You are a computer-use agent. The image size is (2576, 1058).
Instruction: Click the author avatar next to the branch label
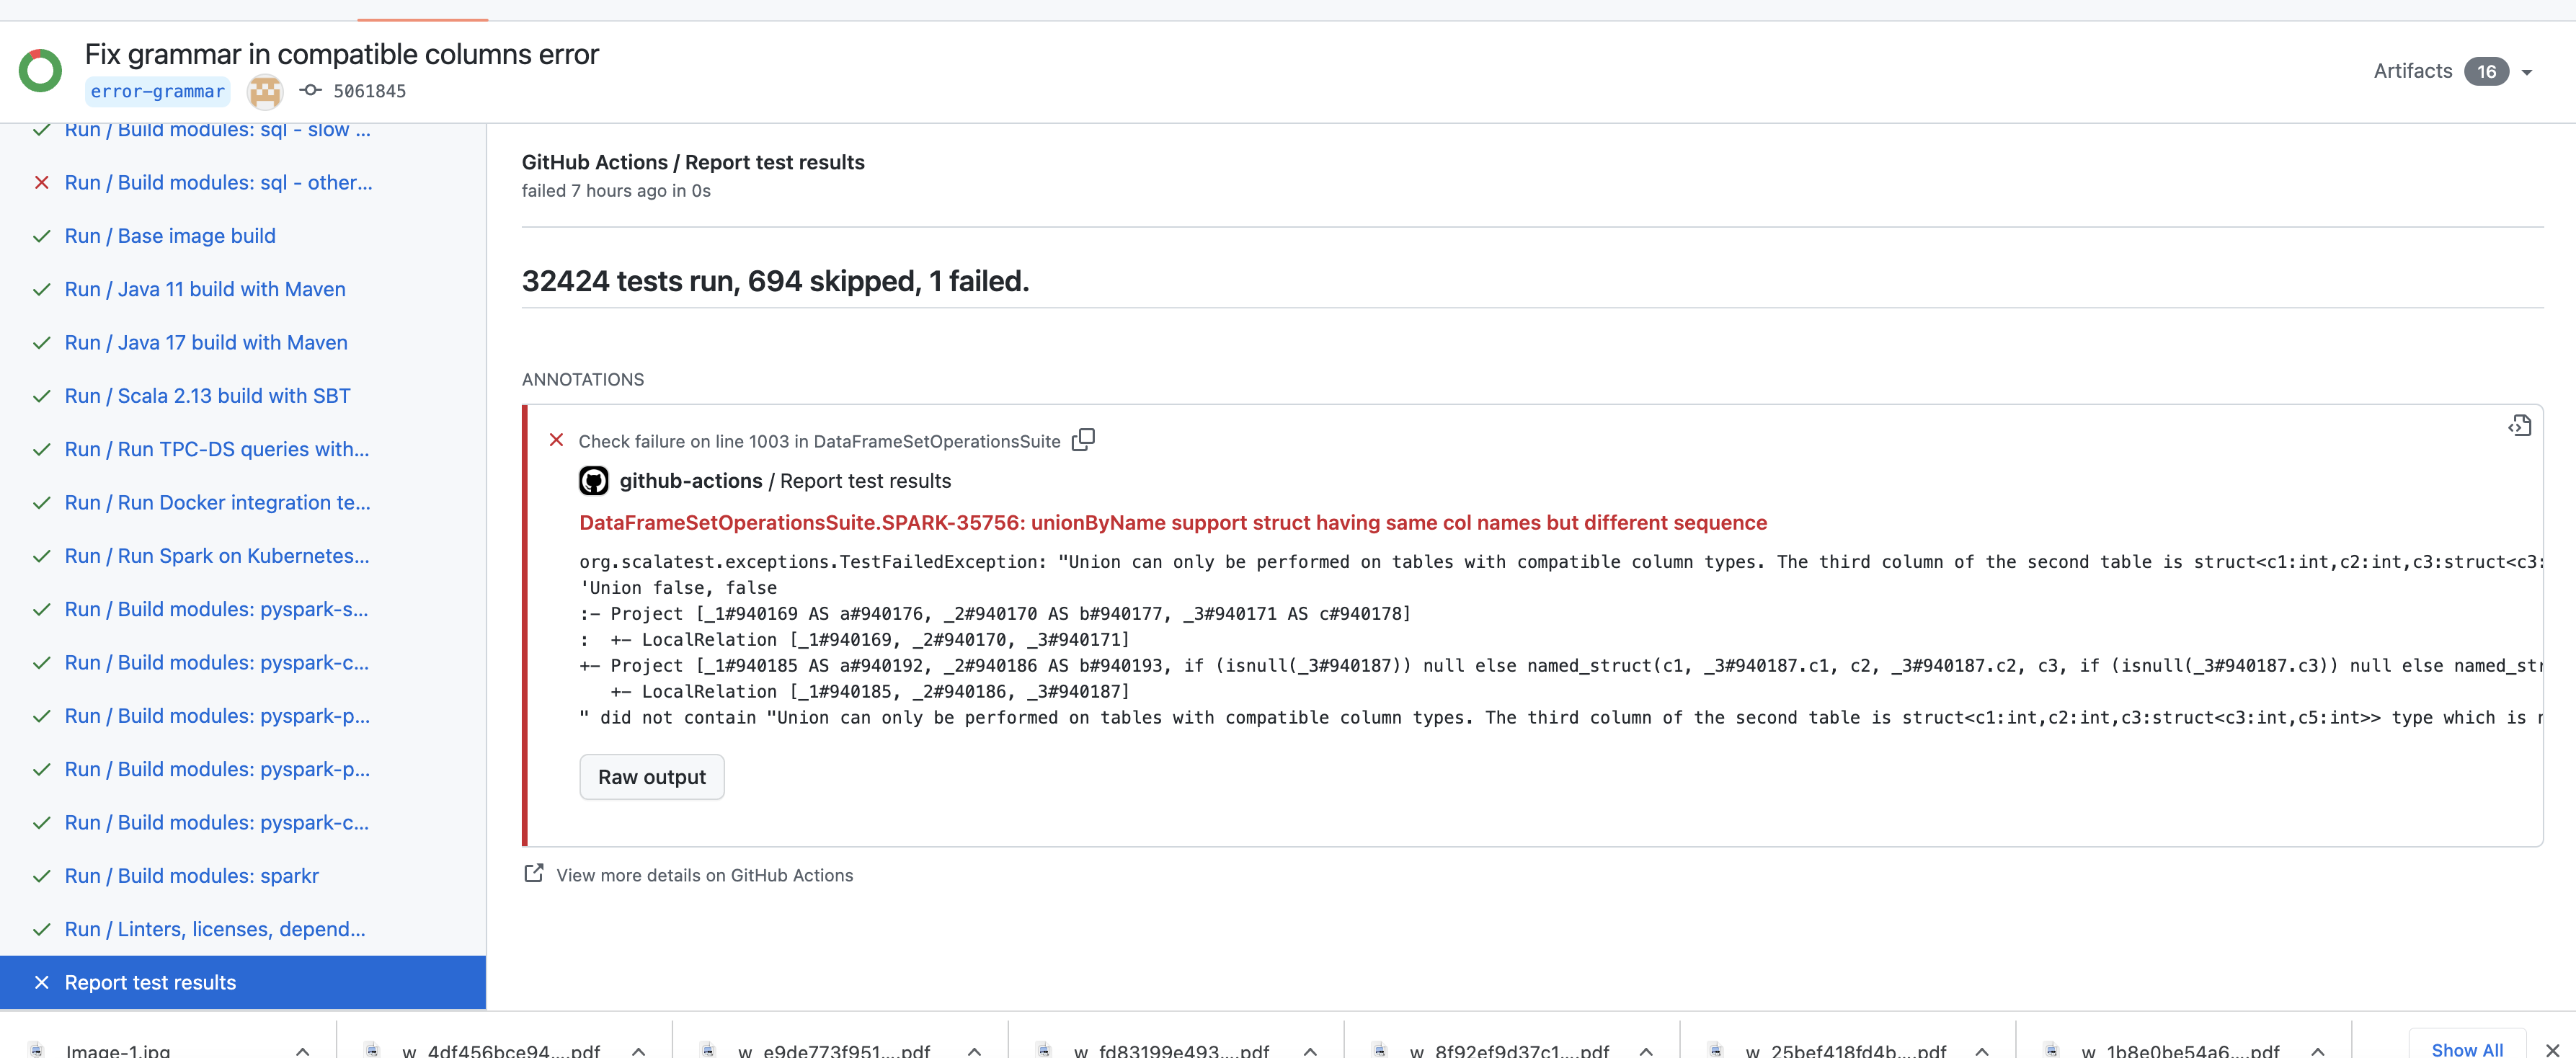pos(265,91)
